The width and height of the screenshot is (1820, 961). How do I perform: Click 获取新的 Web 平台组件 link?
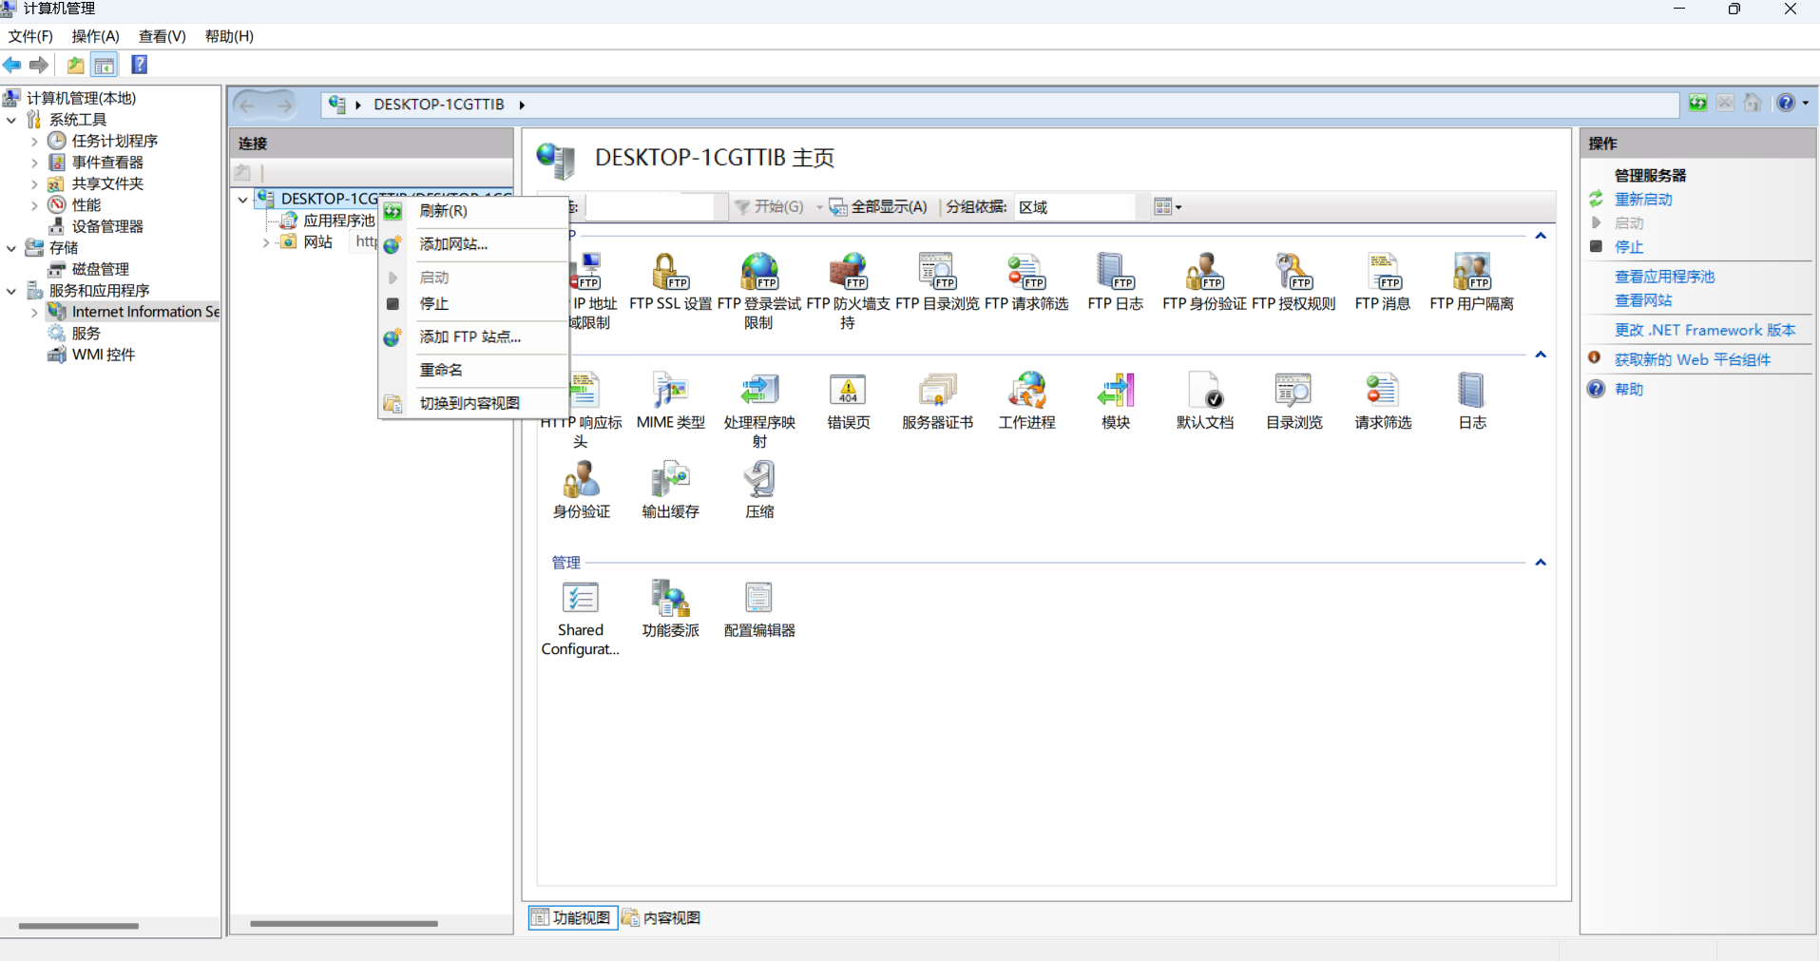point(1693,359)
